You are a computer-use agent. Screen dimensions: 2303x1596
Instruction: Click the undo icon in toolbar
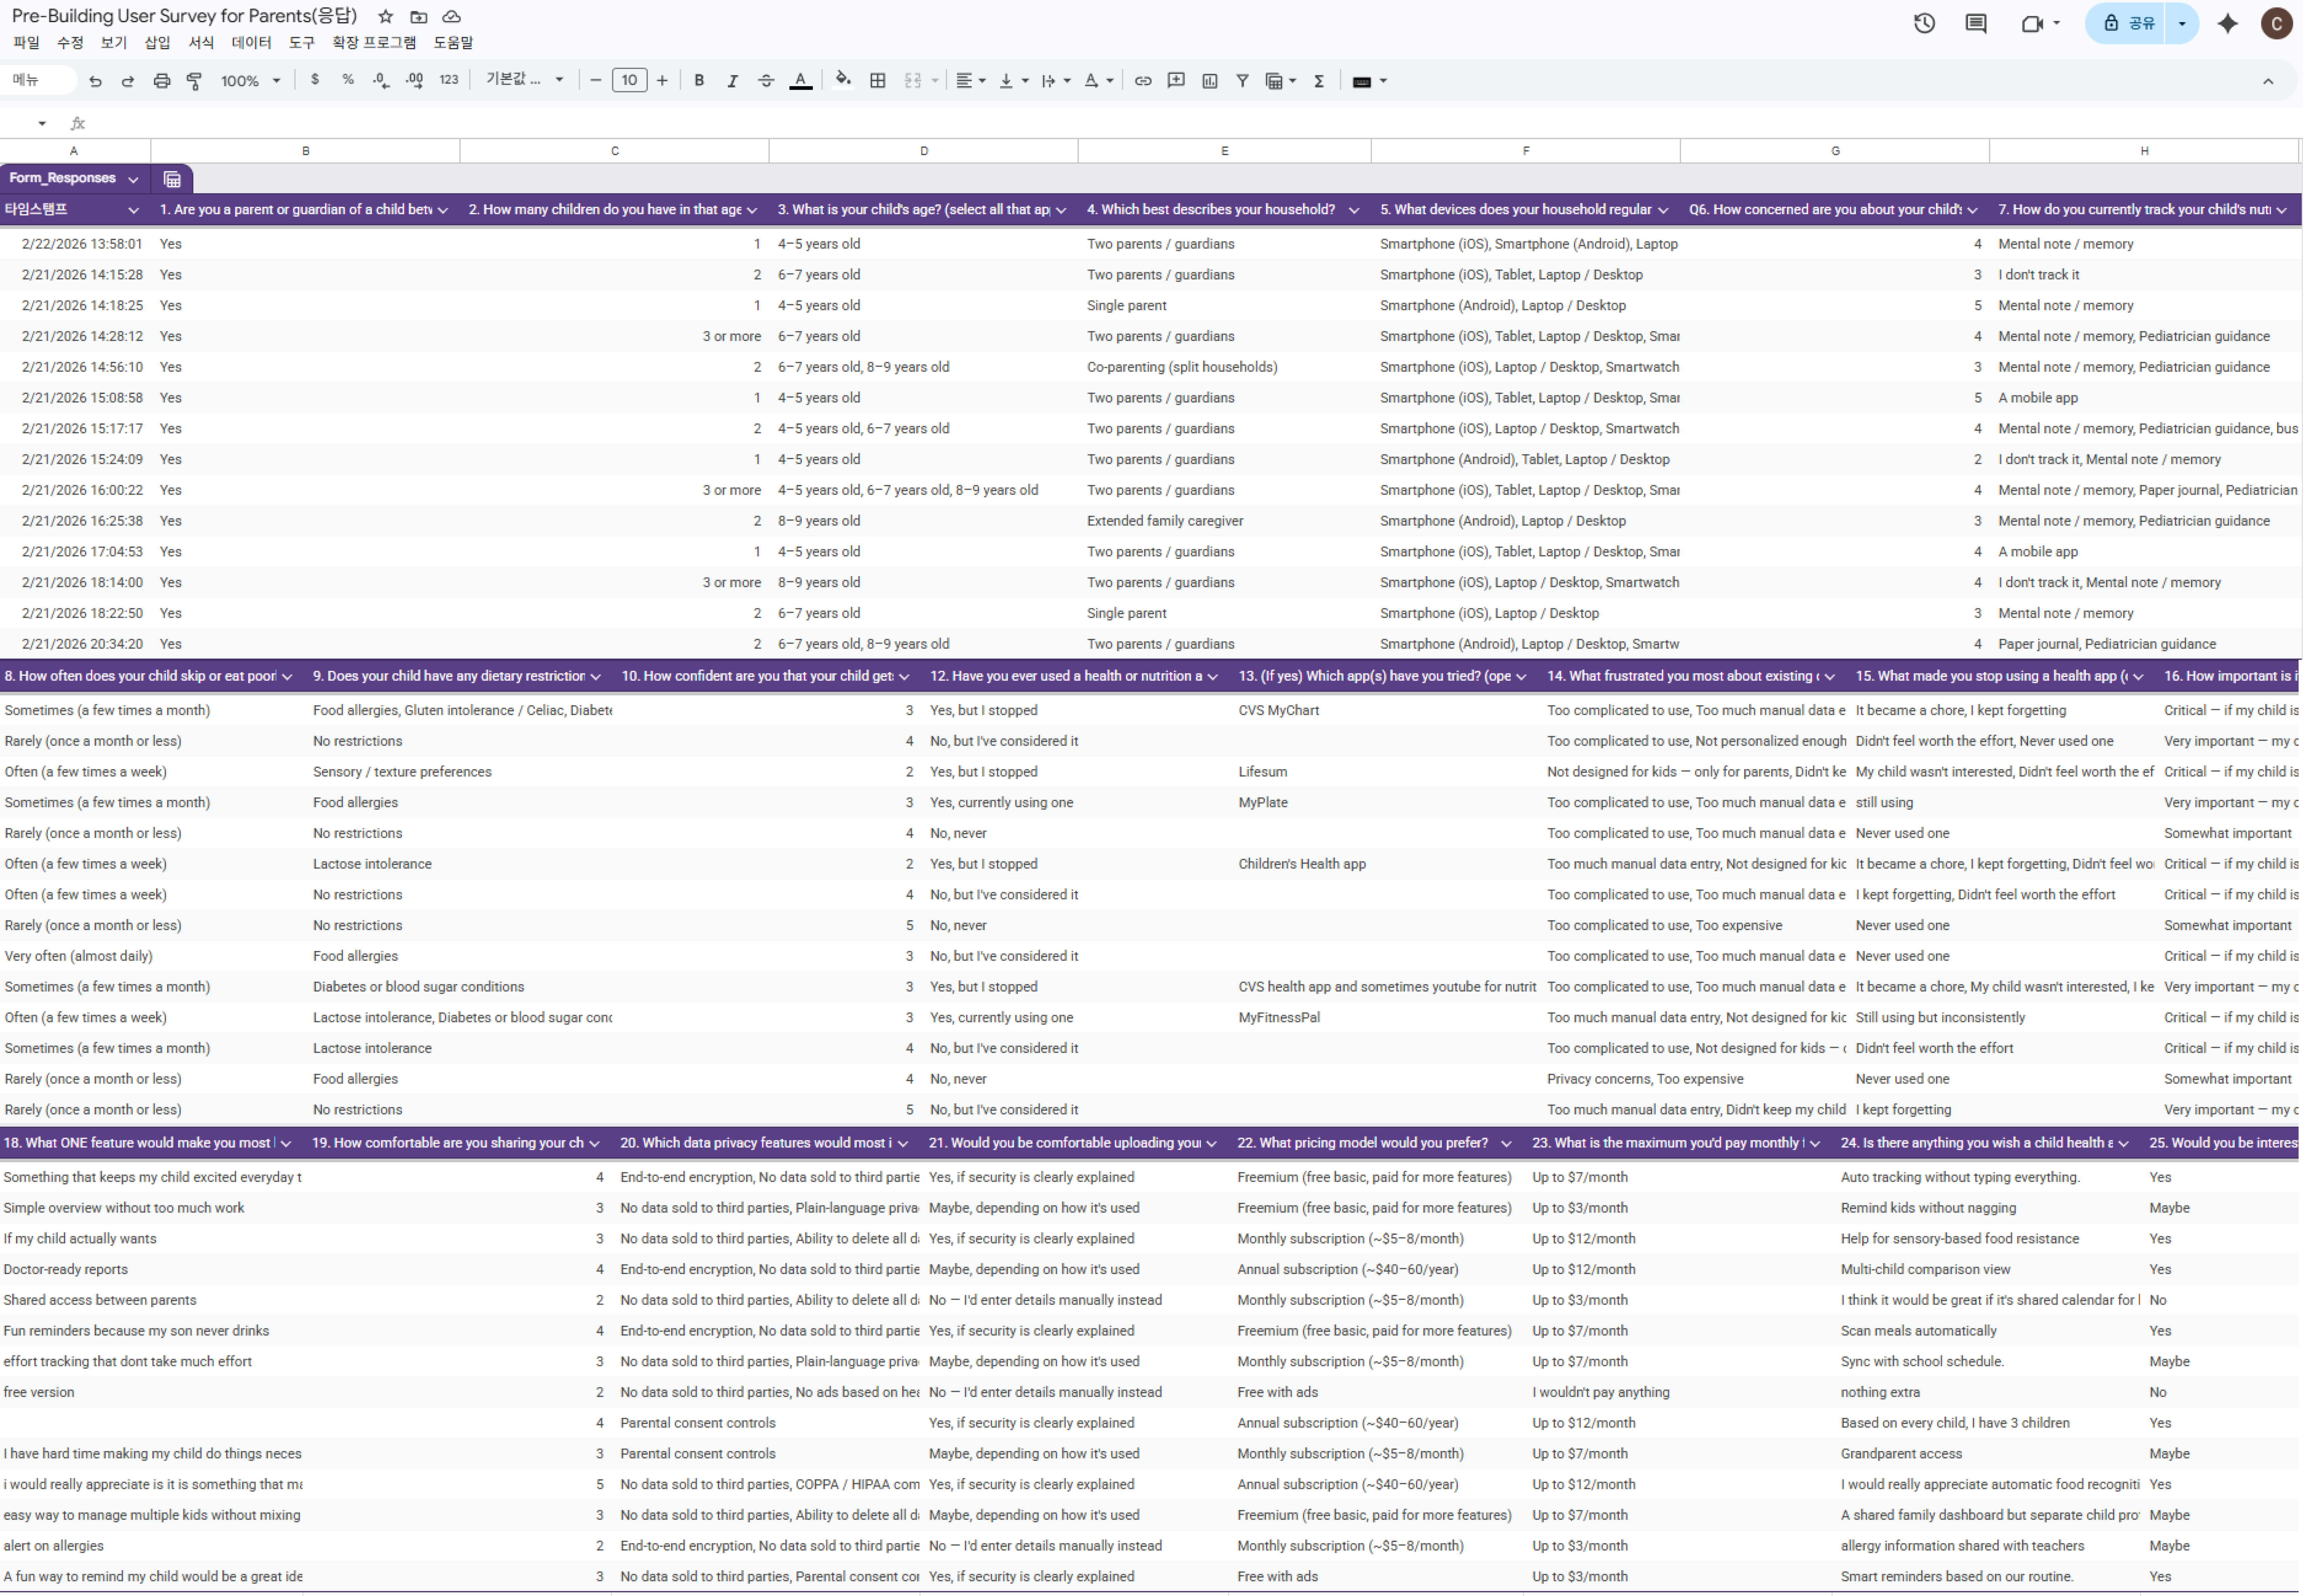95,81
